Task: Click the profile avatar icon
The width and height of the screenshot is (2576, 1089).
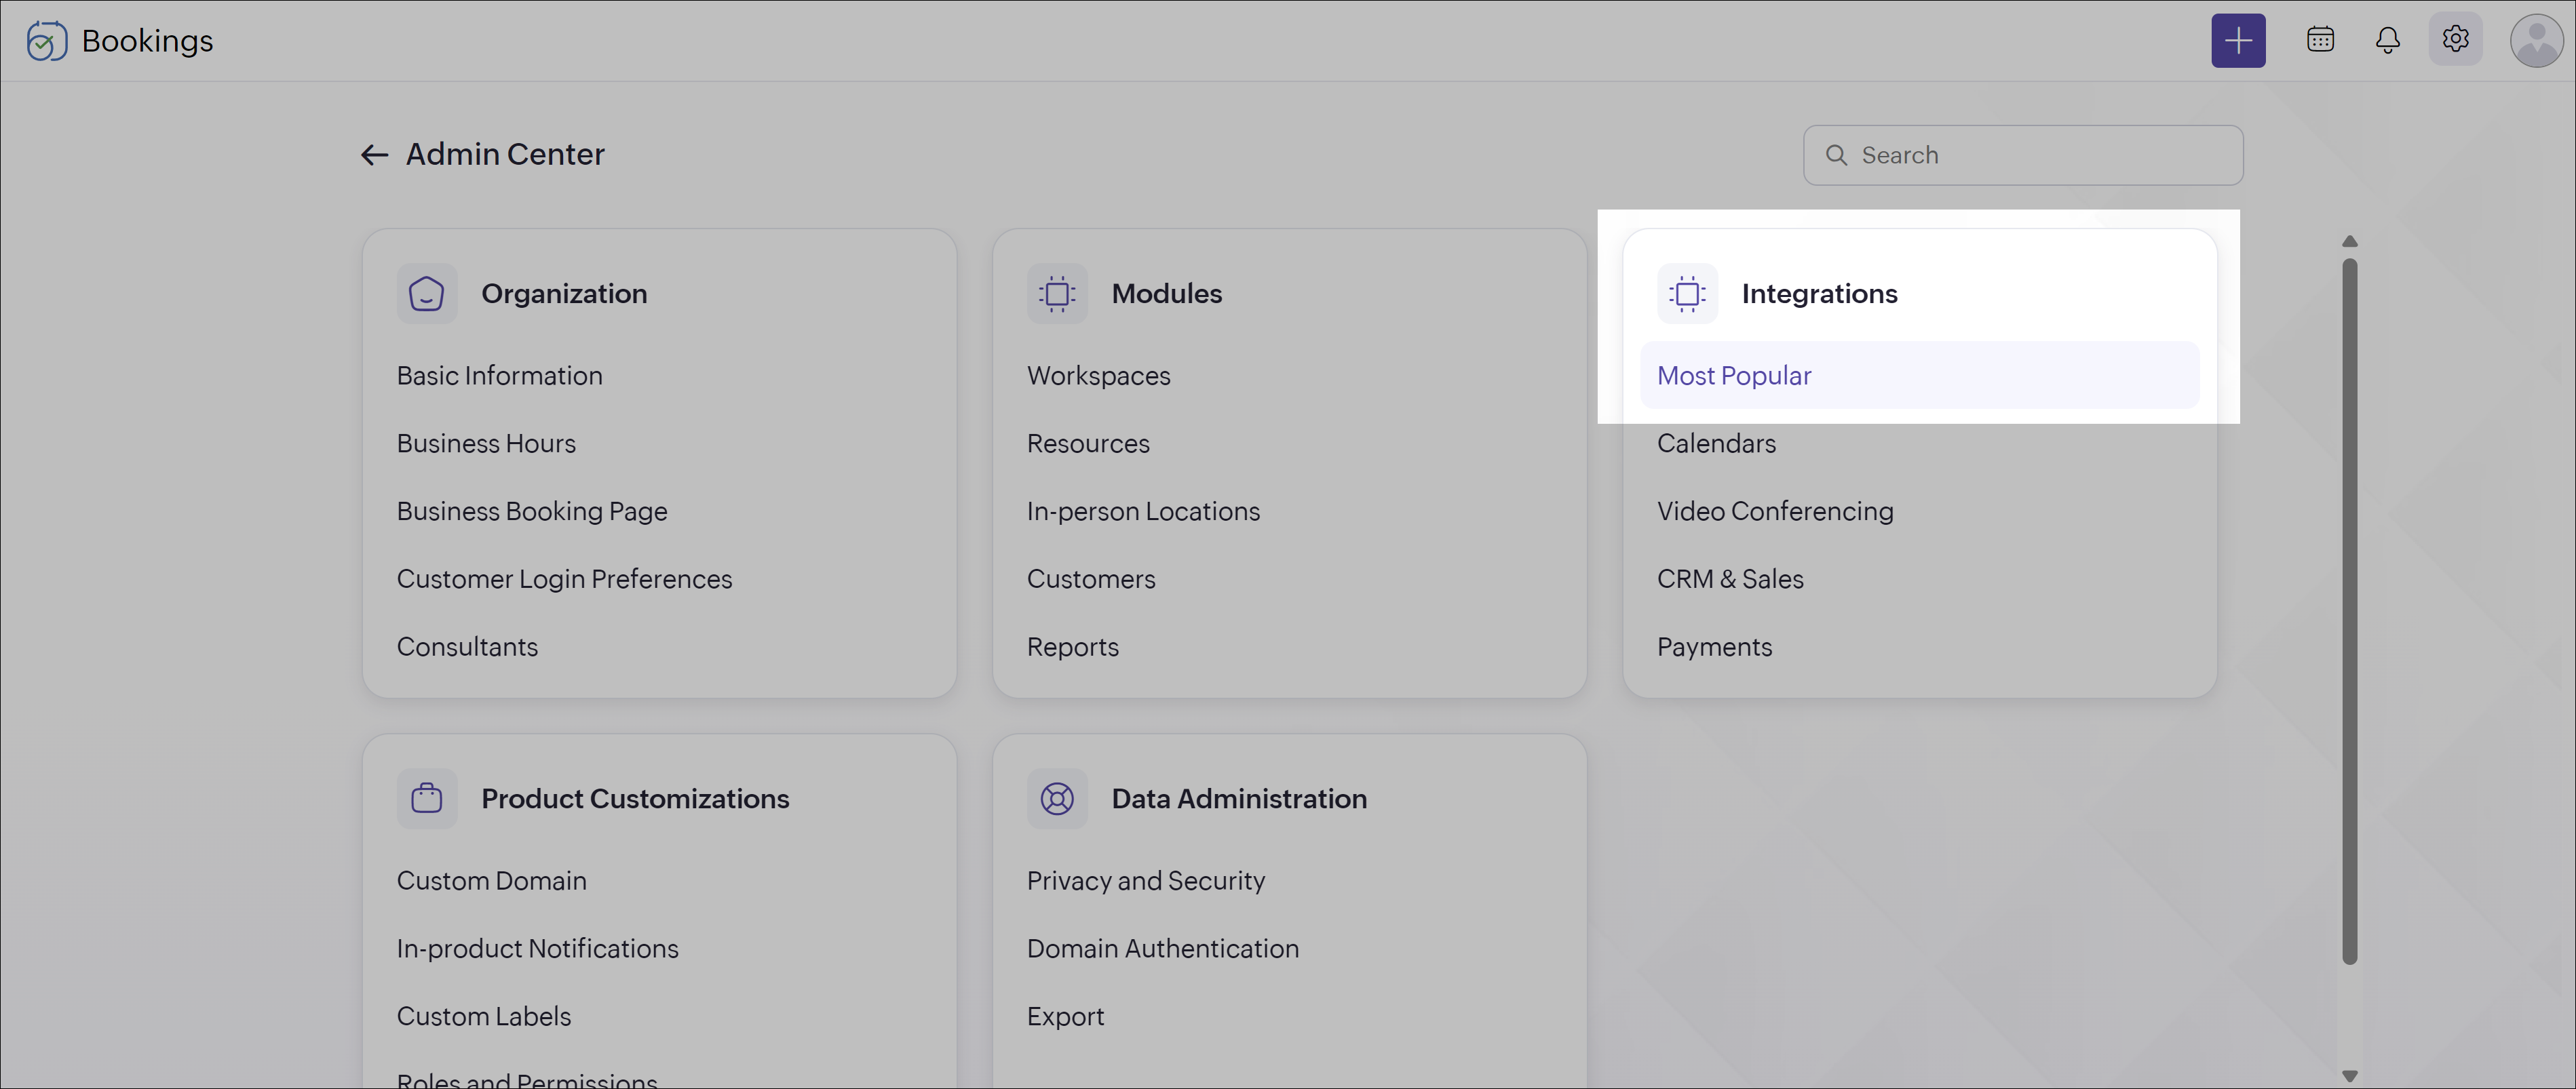Action: point(2536,40)
